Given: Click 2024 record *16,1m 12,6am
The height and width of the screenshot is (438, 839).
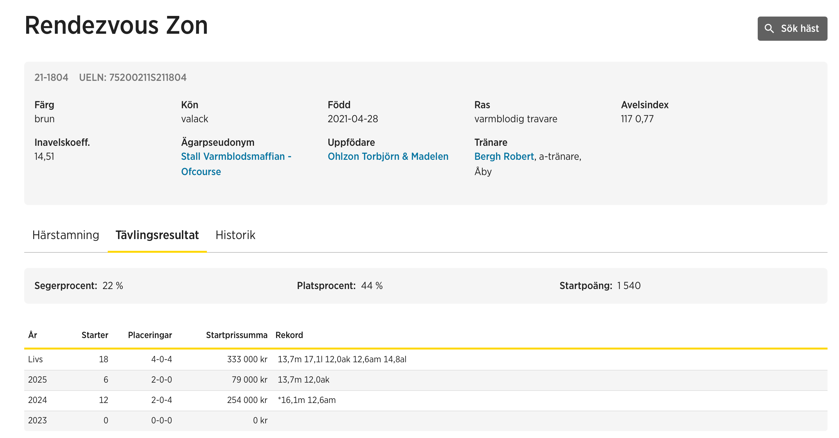Looking at the screenshot, I should coord(307,400).
